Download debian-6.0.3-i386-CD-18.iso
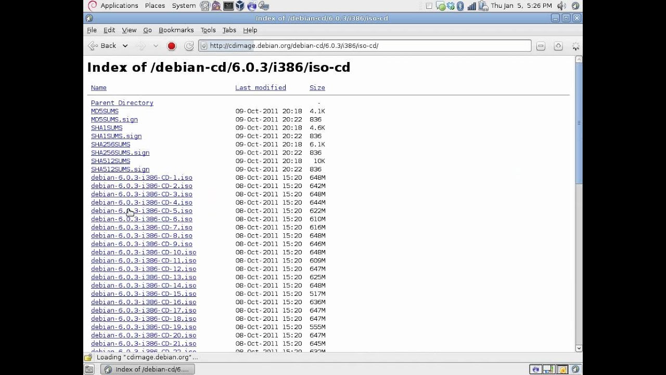This screenshot has height=375, width=666. coord(144,319)
